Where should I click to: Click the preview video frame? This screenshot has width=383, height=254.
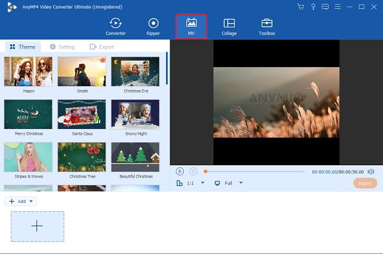click(x=276, y=102)
